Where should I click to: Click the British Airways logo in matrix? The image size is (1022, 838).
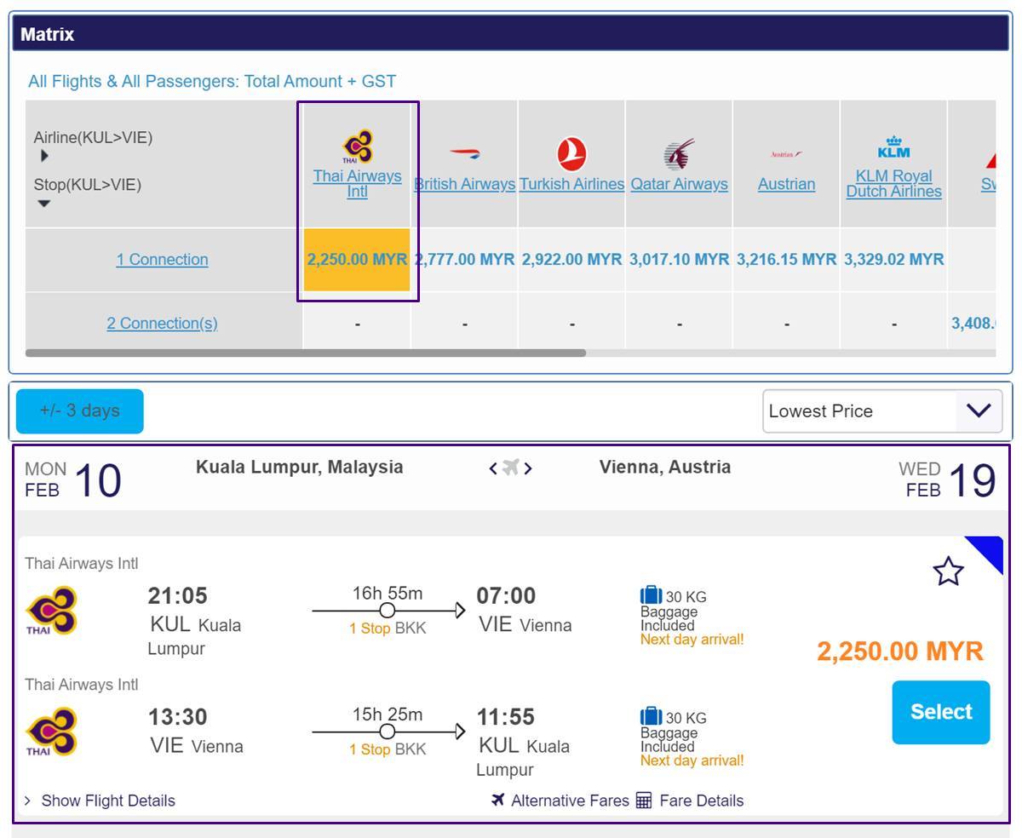click(464, 154)
